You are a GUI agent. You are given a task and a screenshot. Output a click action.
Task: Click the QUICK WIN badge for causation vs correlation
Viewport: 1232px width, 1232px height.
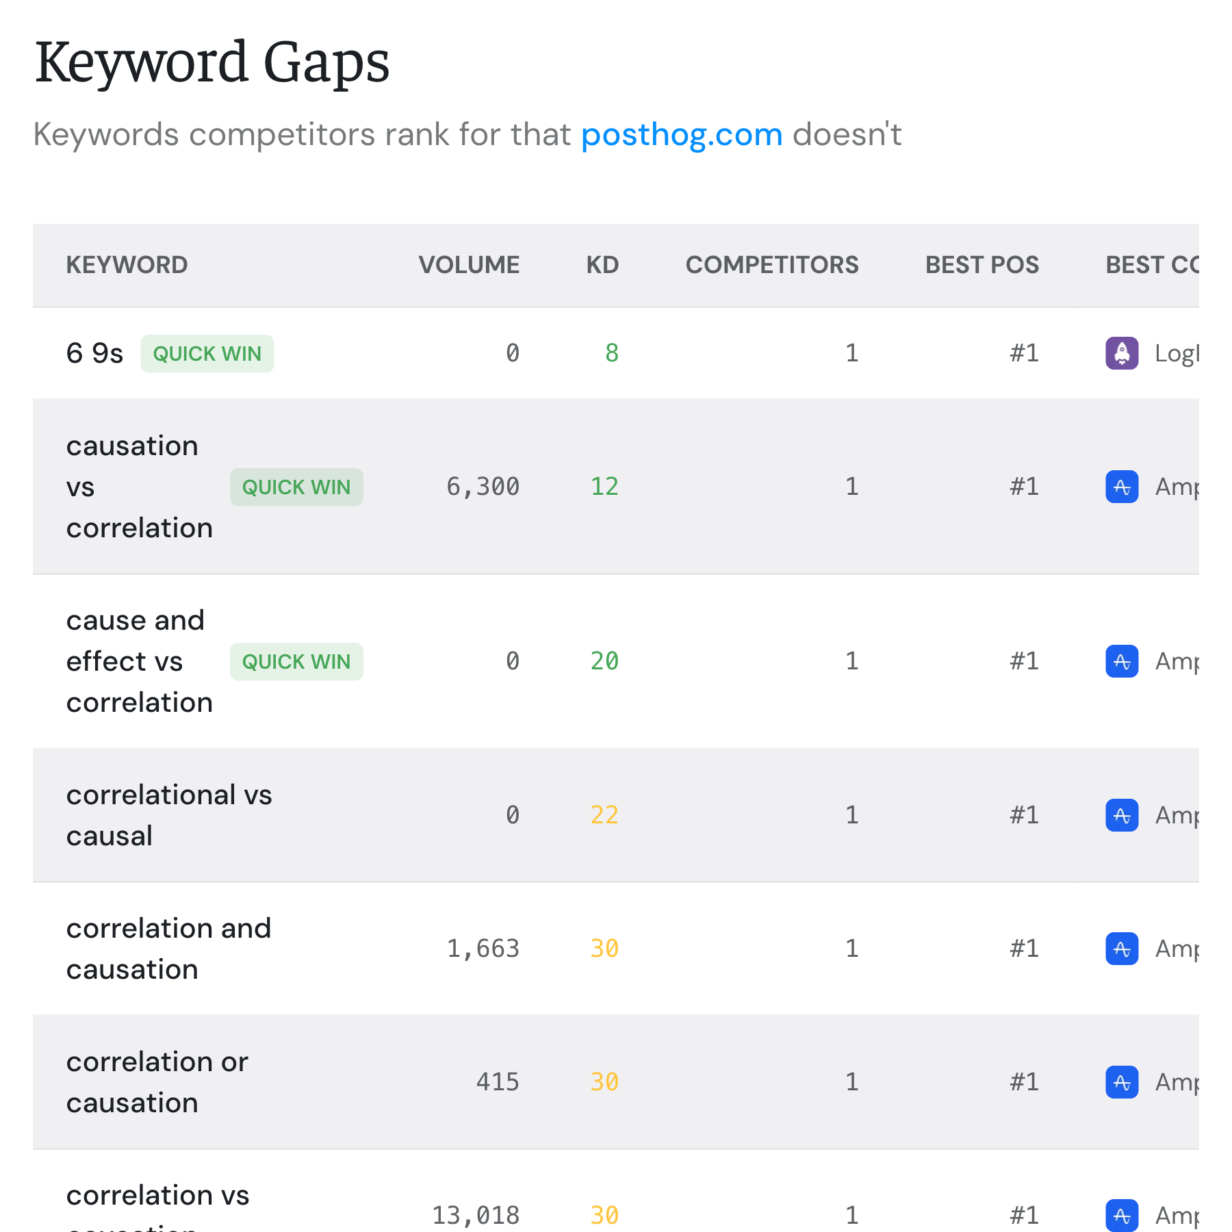point(296,487)
